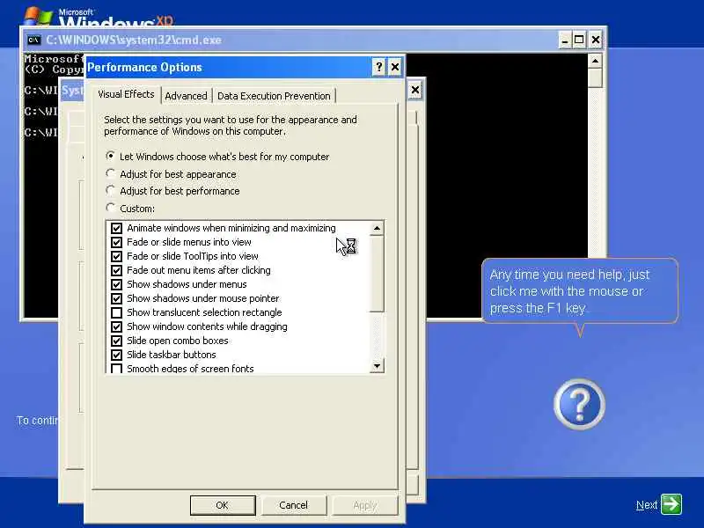Maximize the cmd.exe window
This screenshot has height=528, width=704.
click(579, 40)
